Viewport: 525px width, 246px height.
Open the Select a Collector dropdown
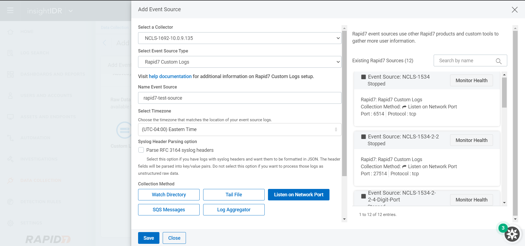tap(240, 38)
